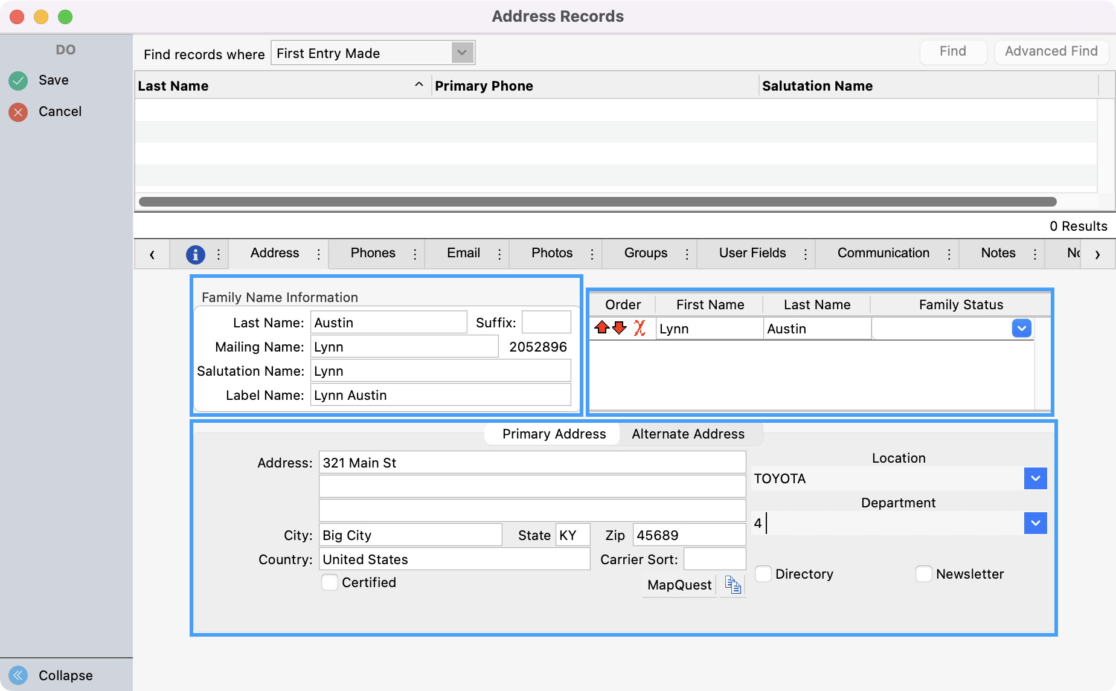Delete family member with red X icon
The height and width of the screenshot is (691, 1116).
tap(640, 328)
